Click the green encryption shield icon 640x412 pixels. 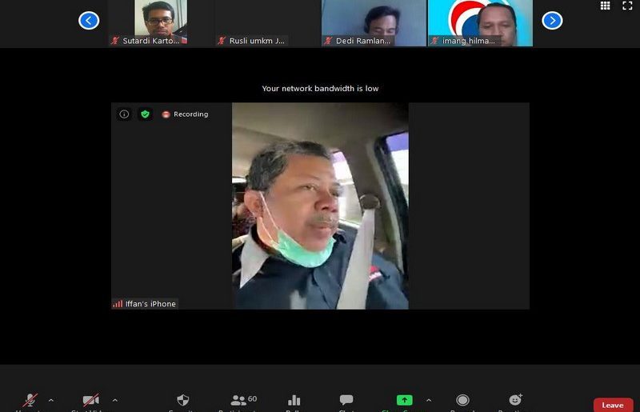tap(145, 114)
